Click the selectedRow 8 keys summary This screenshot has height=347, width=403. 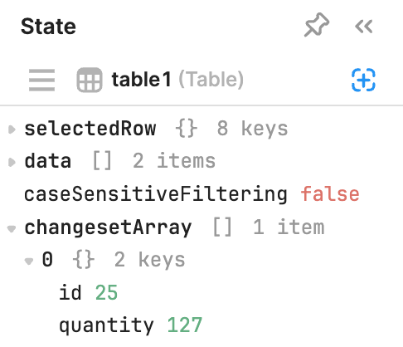(231, 129)
